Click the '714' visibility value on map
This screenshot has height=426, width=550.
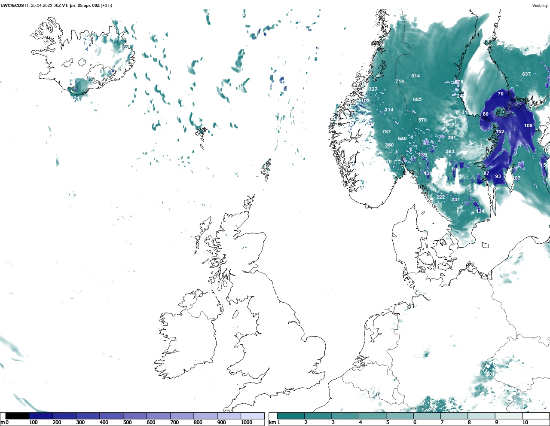pyautogui.click(x=400, y=81)
